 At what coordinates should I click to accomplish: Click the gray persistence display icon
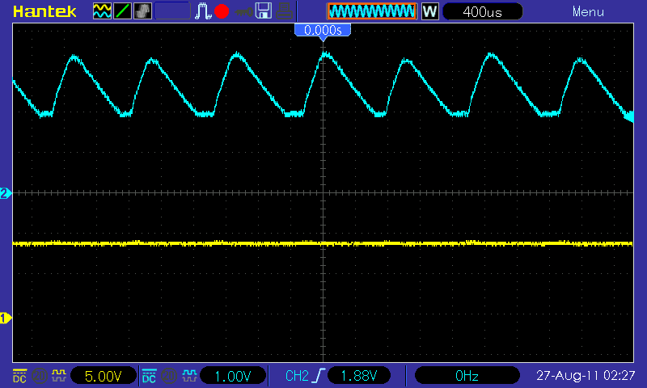pyautogui.click(x=143, y=11)
